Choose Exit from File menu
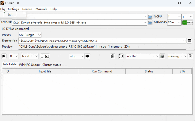This screenshot has height=121, width=195. tap(10, 14)
